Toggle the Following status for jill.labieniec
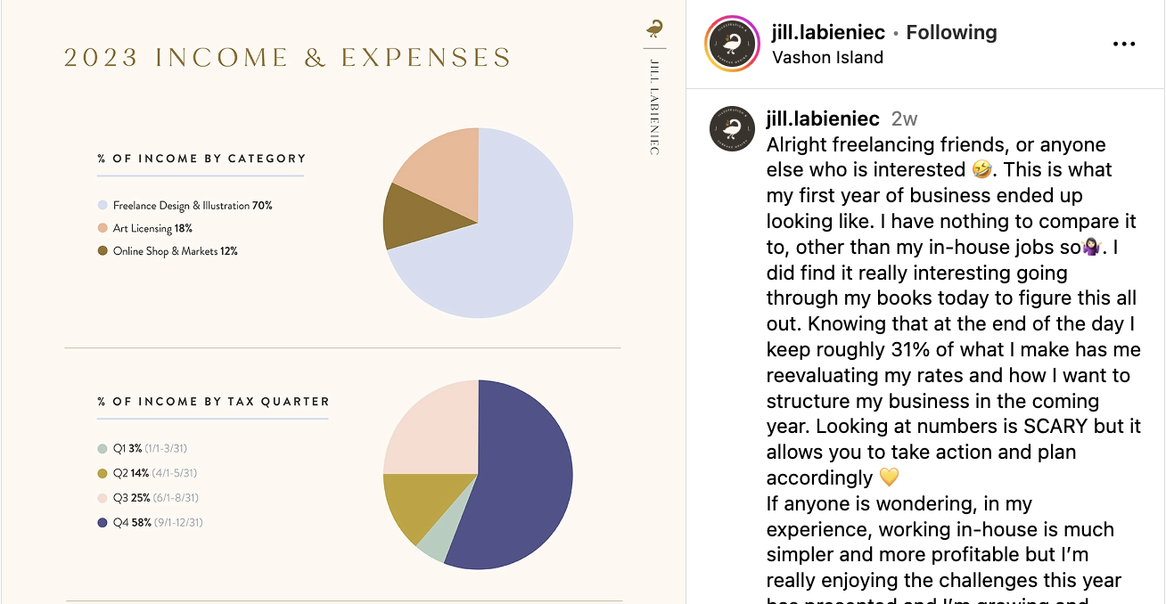Screen dimensions: 1166x604 click(951, 31)
